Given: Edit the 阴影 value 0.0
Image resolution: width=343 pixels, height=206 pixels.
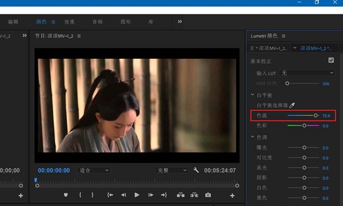Looking at the screenshot, I should [x=325, y=178].
